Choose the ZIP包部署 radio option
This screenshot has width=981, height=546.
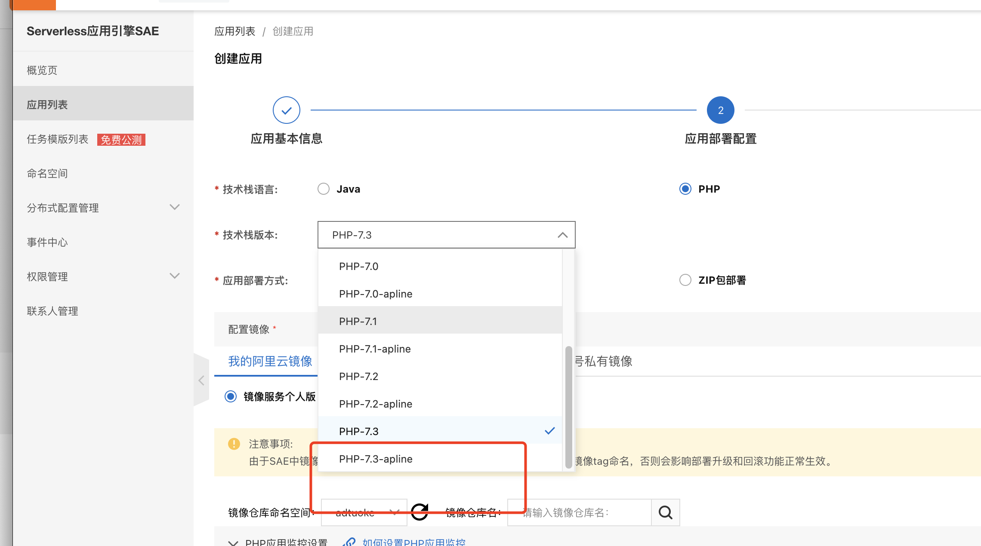click(685, 280)
